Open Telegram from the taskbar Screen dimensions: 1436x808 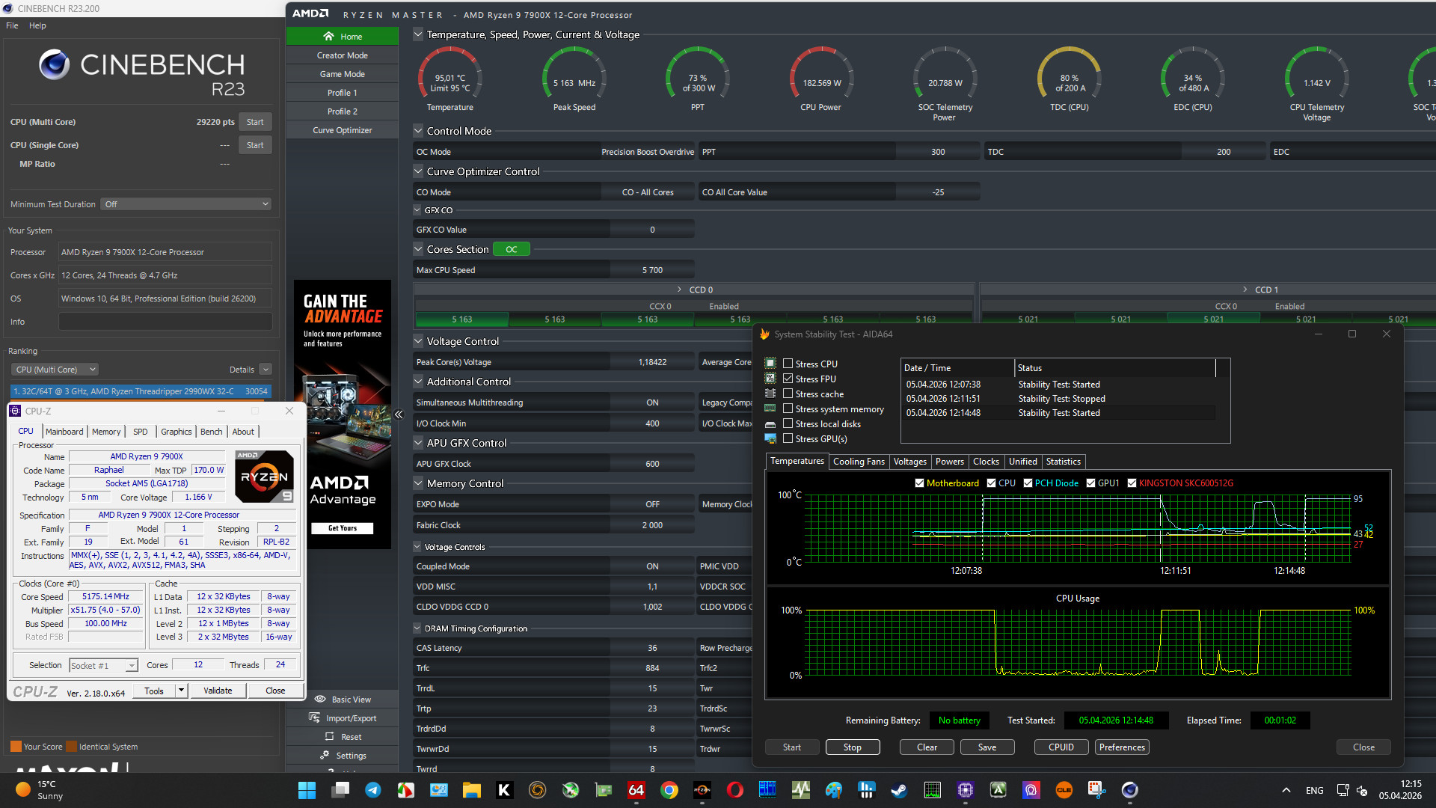pyautogui.click(x=373, y=790)
